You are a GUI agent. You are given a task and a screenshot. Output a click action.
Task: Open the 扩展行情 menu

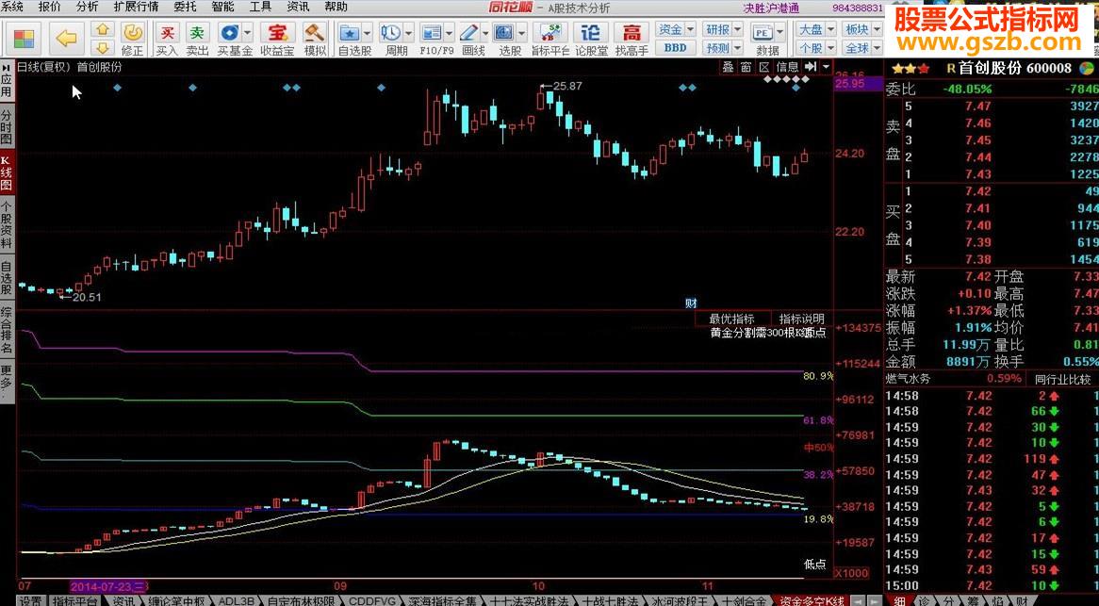[x=136, y=7]
